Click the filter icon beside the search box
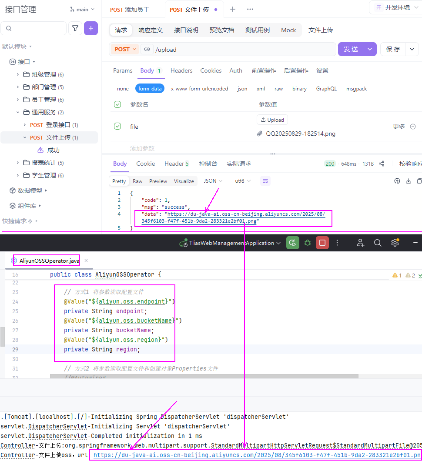 coord(75,28)
